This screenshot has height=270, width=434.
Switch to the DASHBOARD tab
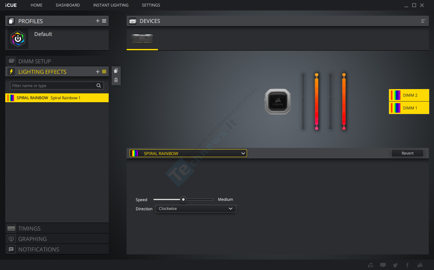pos(68,5)
